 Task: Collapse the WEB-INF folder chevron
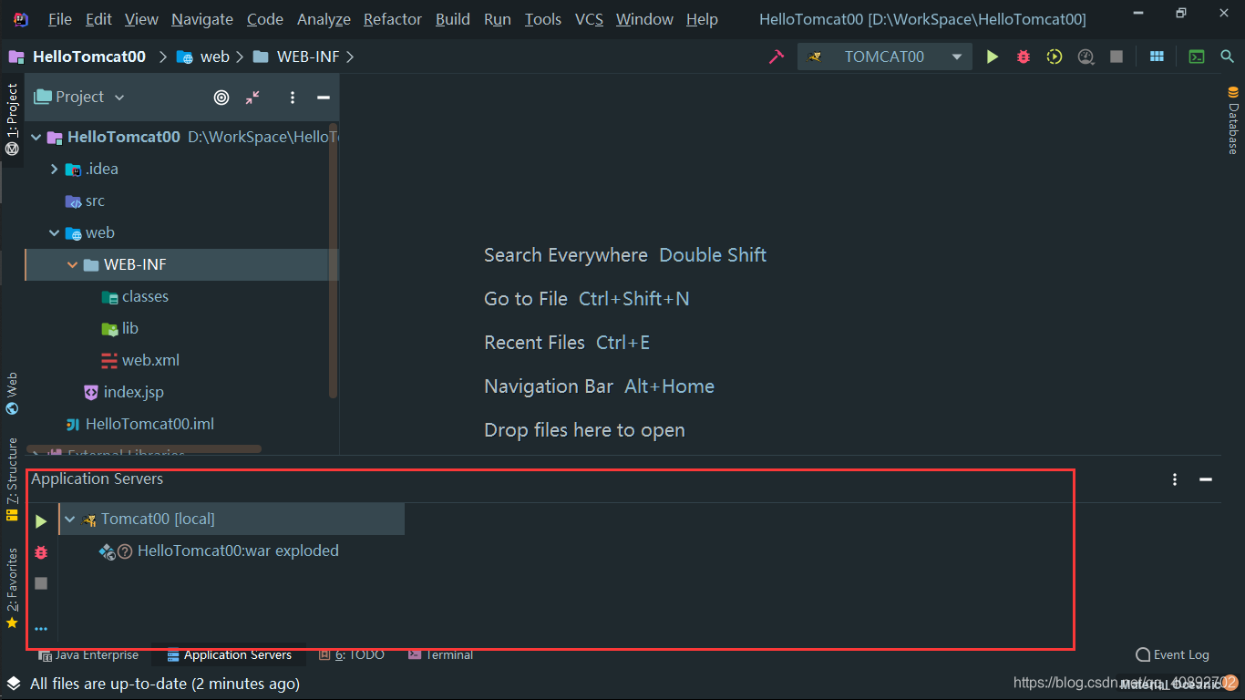pos(73,265)
